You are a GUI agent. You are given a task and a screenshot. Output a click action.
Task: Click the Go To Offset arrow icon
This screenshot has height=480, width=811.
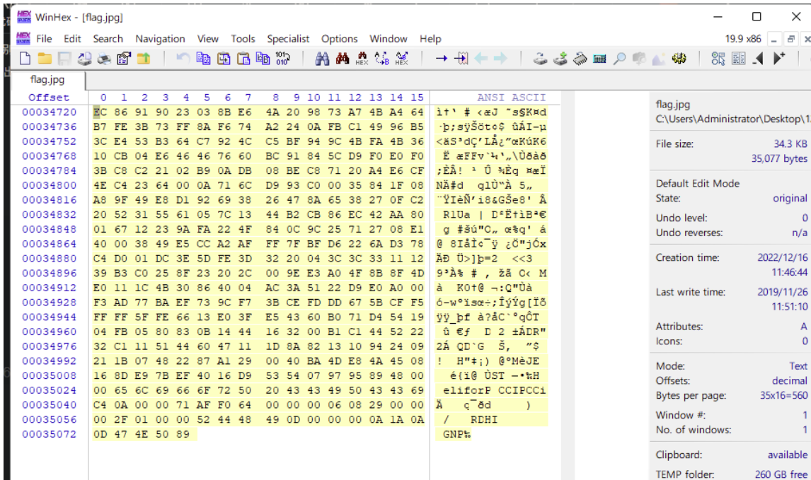[442, 59]
